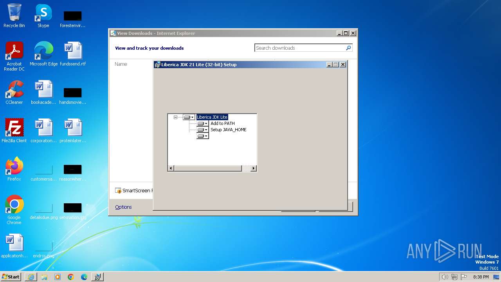Click the 8:38 PM system clock
This screenshot has width=501, height=282.
coord(481,277)
